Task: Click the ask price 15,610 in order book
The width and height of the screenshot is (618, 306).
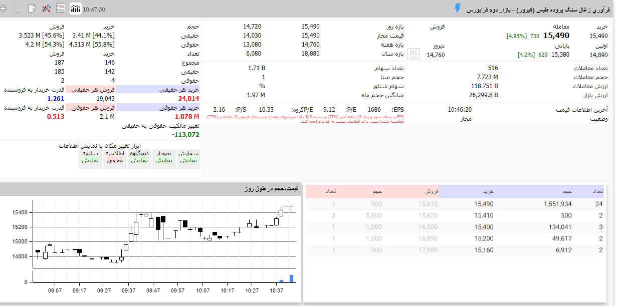Action: [x=428, y=204]
